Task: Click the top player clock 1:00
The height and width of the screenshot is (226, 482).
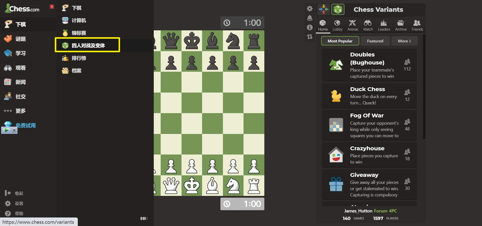Action: click(242, 23)
